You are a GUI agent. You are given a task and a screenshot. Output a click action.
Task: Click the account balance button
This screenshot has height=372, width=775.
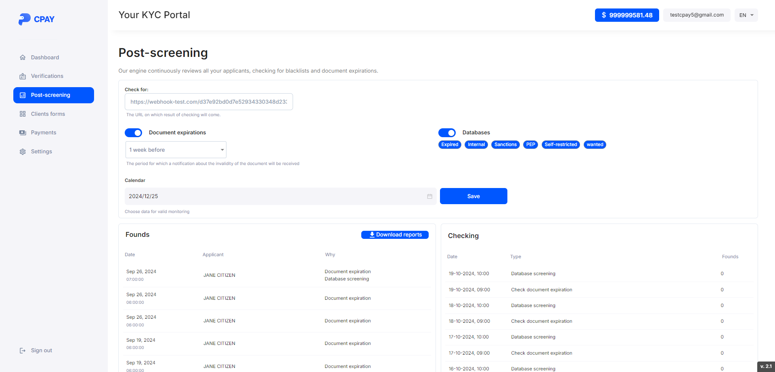626,15
